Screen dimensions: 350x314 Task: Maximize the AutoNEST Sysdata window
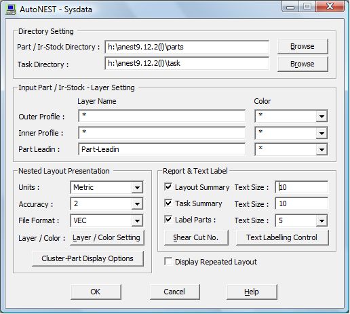(307, 7)
